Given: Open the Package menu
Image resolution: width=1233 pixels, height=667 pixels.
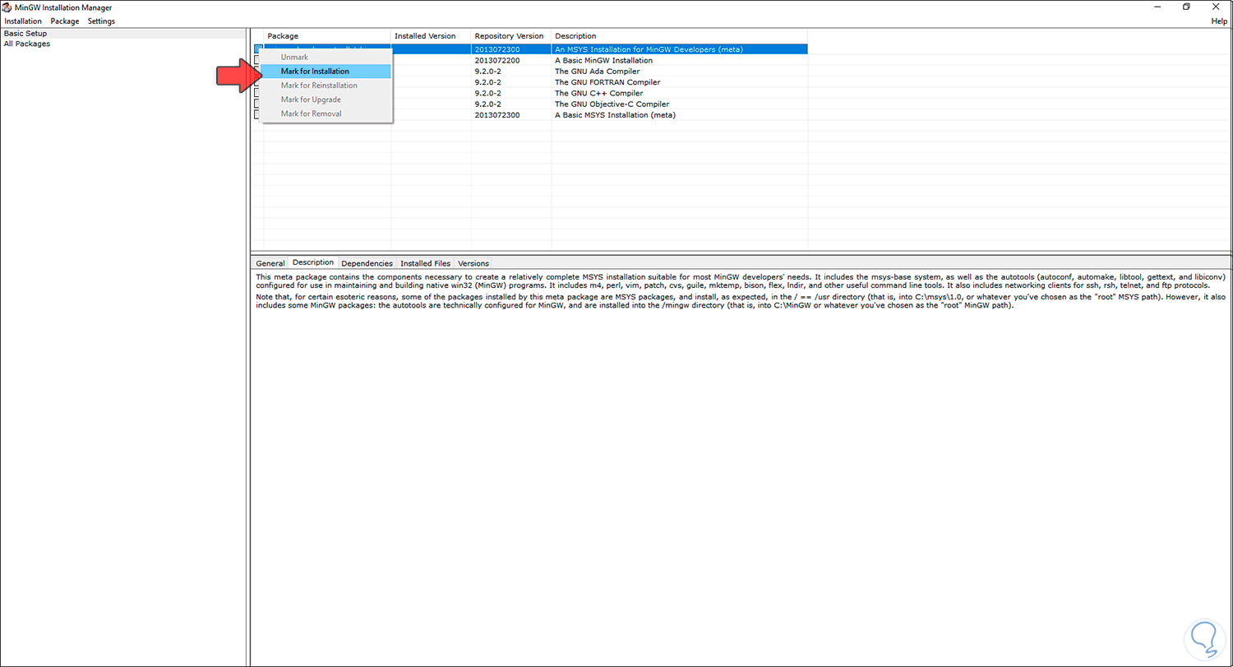Looking at the screenshot, I should point(65,21).
